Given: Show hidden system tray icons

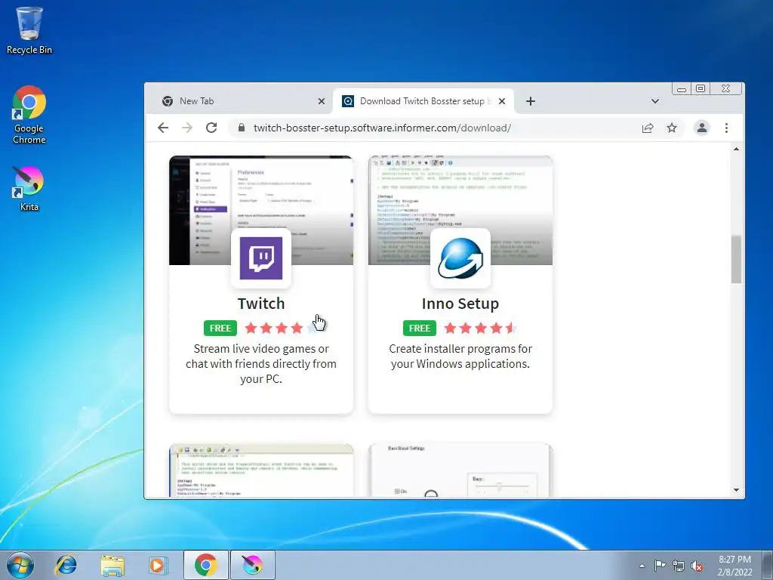Looking at the screenshot, I should coord(642,566).
